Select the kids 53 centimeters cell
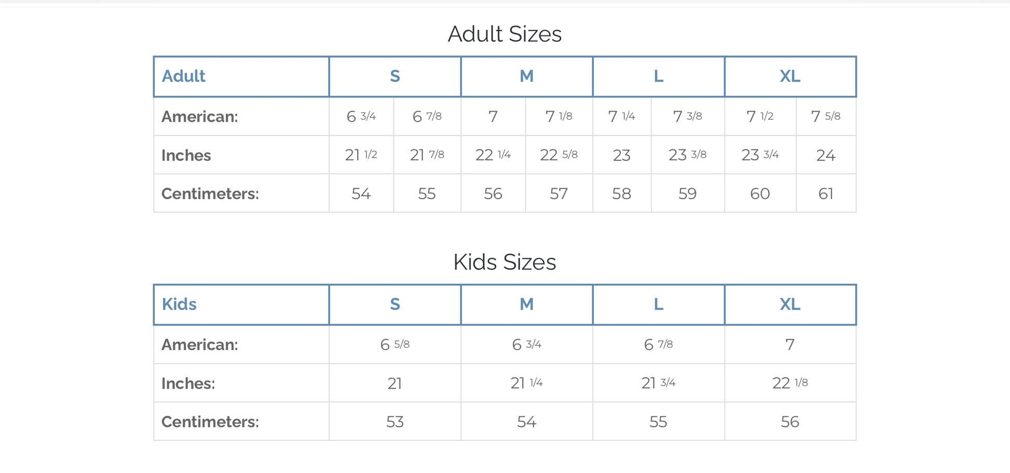 point(394,422)
